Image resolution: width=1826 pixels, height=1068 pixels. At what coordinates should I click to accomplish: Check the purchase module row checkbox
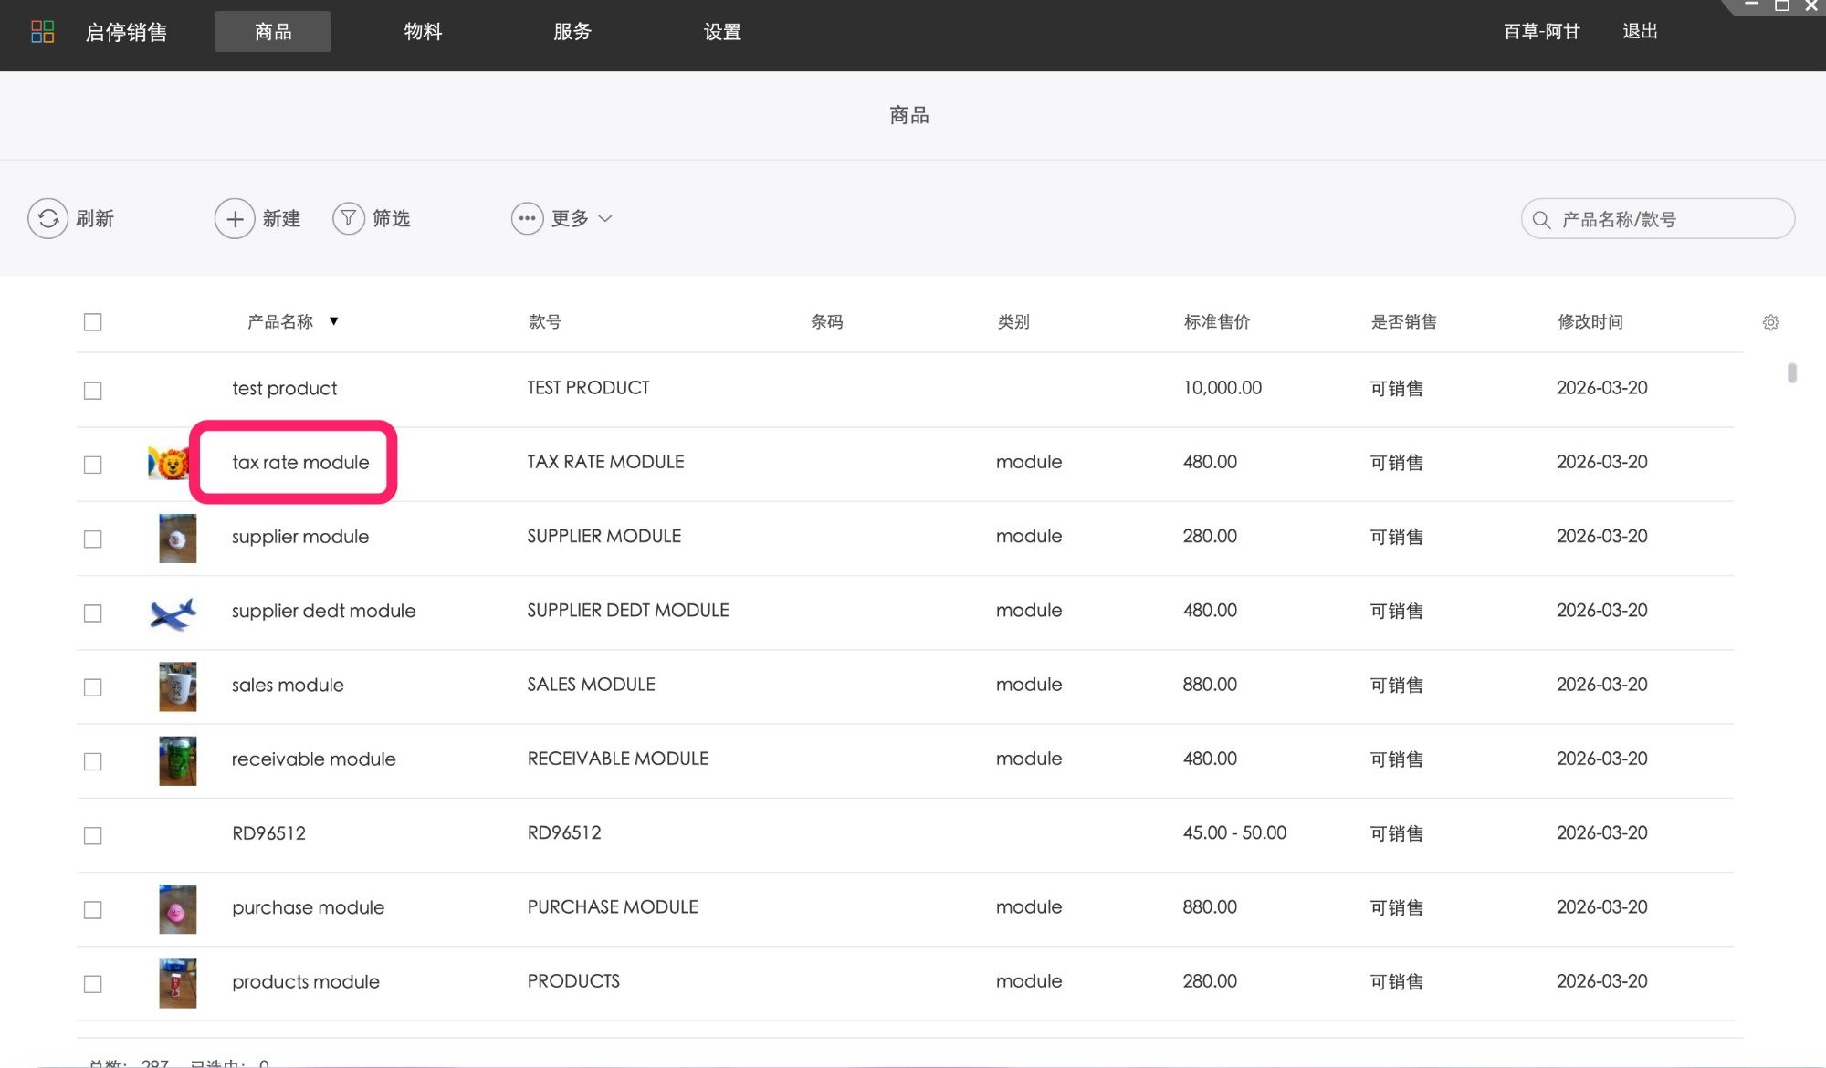[x=93, y=910]
